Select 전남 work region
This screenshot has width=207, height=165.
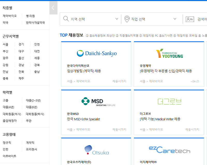(5, 72)
